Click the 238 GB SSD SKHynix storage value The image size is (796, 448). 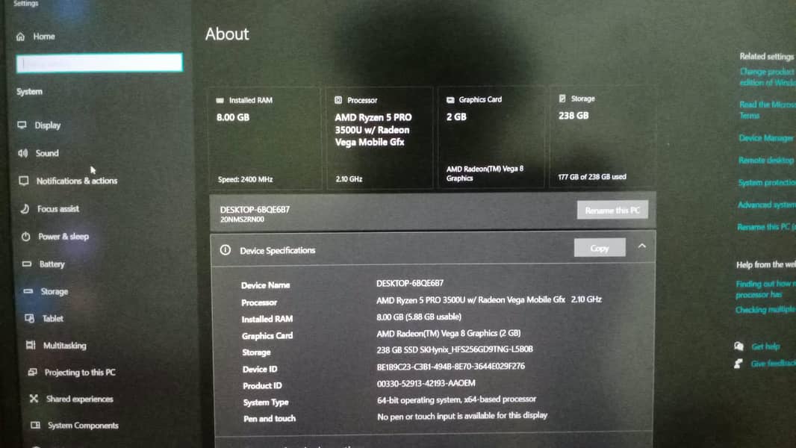pyautogui.click(x=455, y=349)
